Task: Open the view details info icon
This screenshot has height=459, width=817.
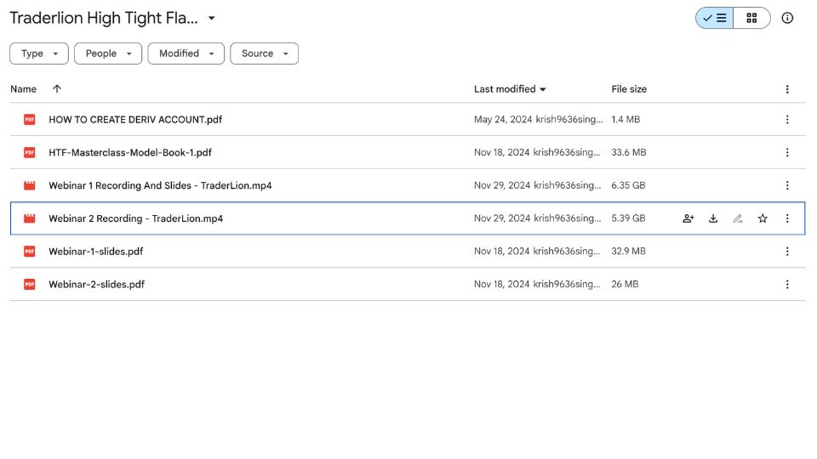Action: (787, 18)
